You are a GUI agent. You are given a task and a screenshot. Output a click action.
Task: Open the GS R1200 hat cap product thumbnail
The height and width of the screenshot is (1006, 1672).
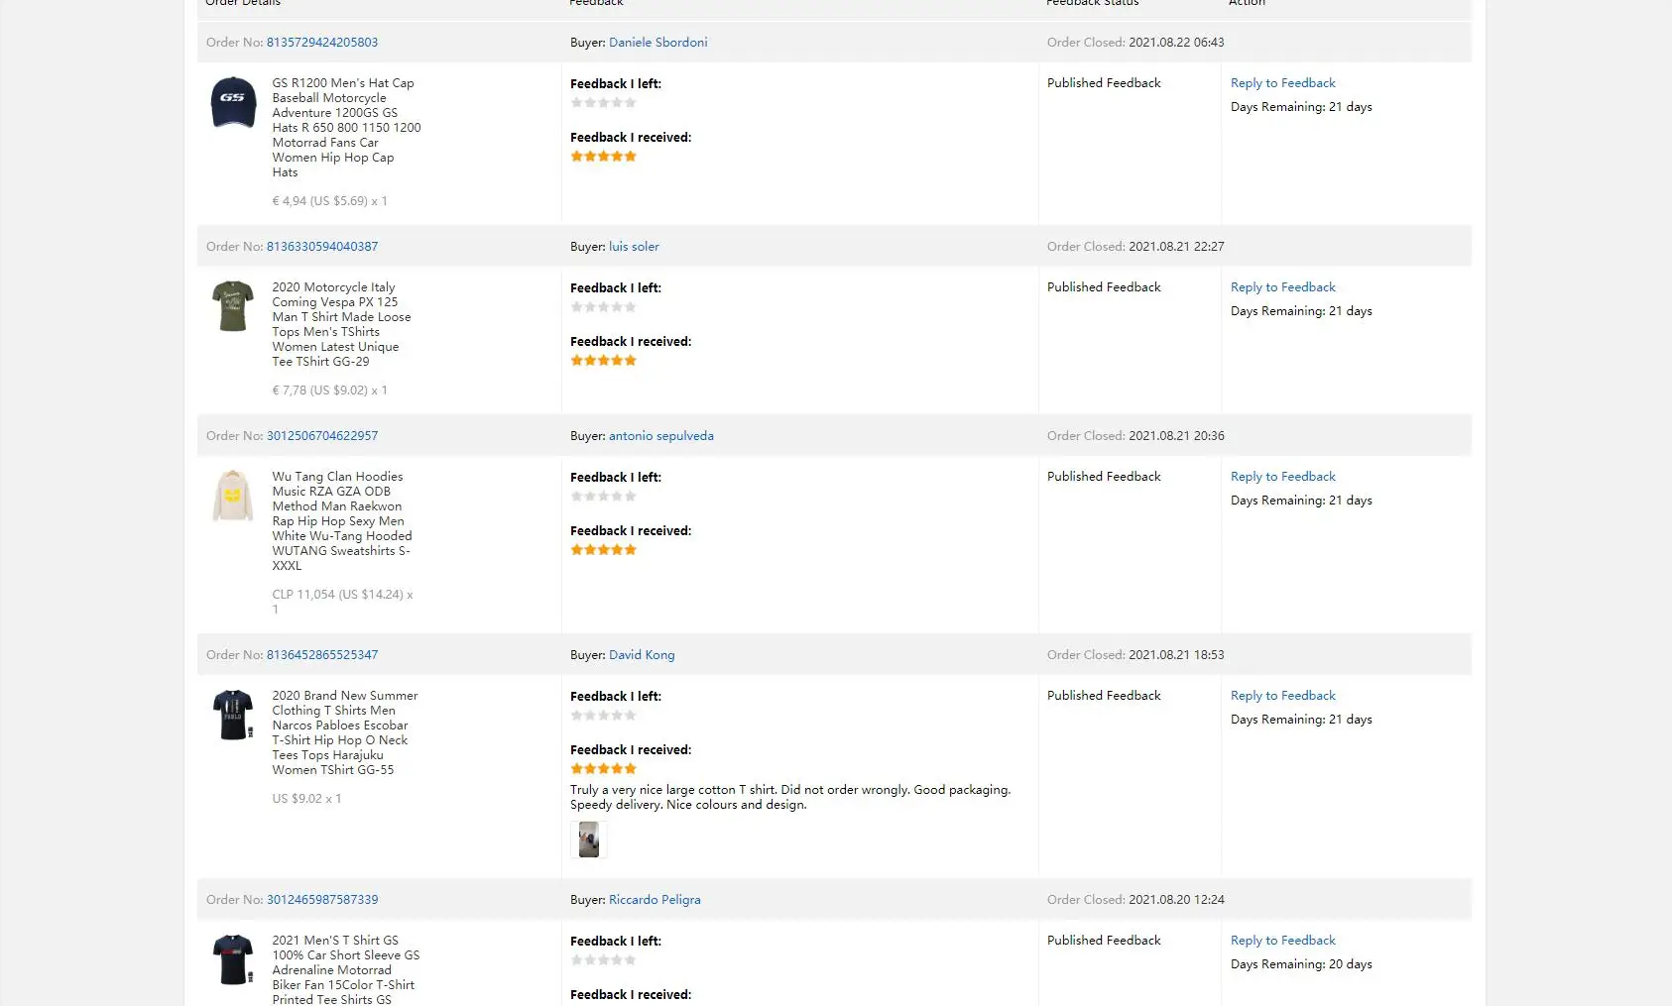point(233,102)
